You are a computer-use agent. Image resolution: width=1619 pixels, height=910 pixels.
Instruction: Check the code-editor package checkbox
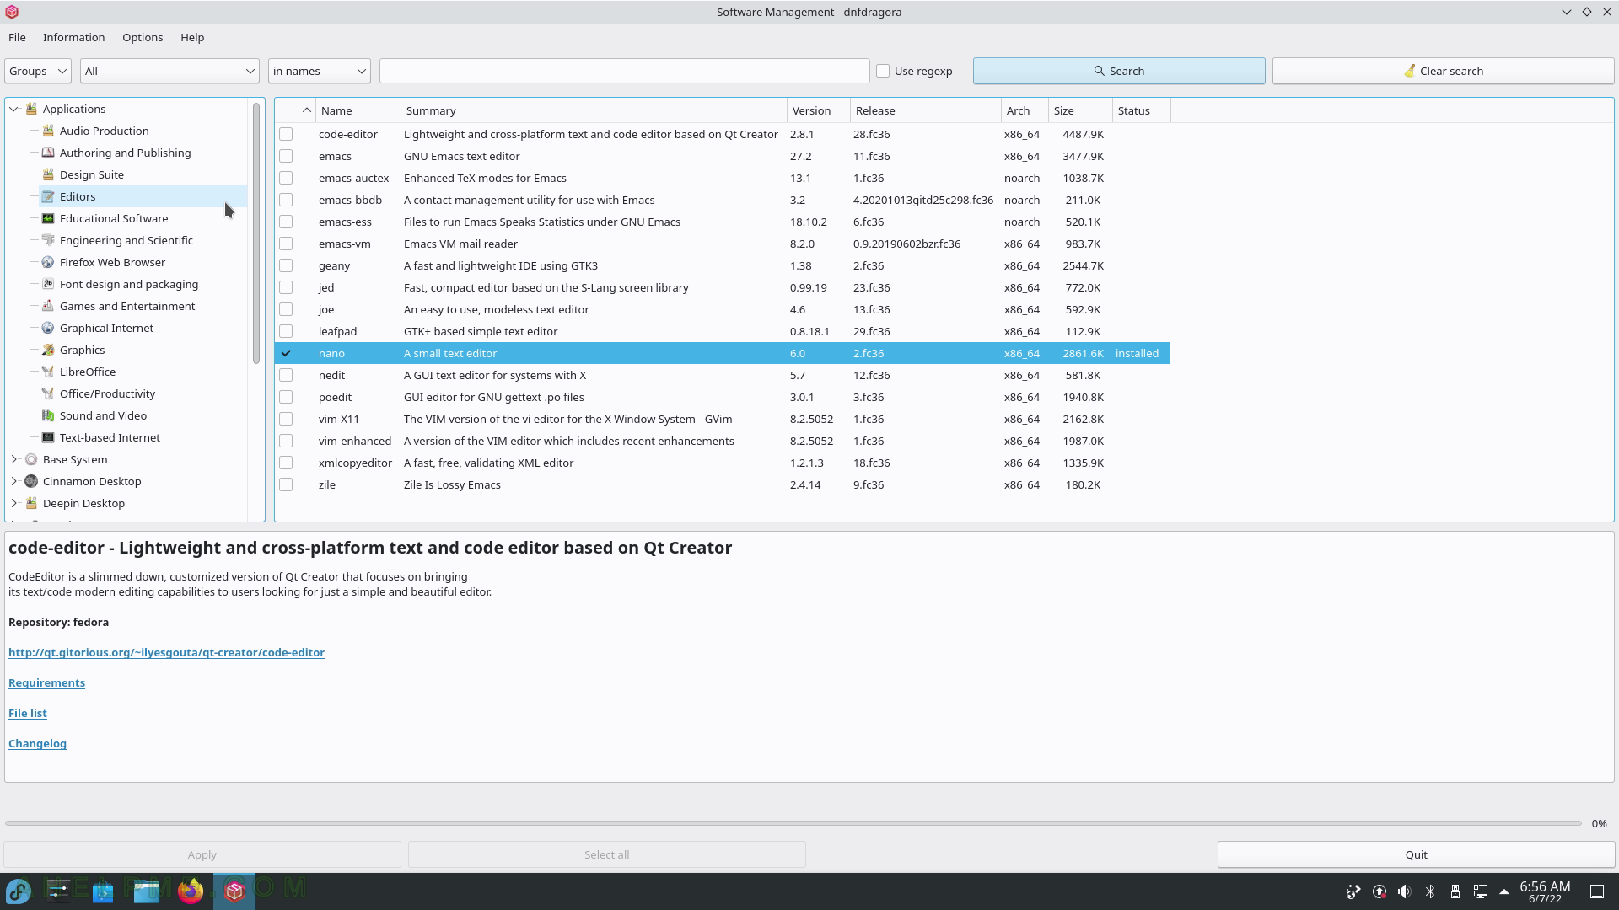point(286,134)
